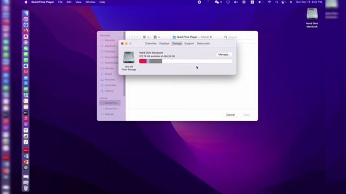Viewport: 346px width, 194px height.
Task: Go forward in the Open dialog toolbar
Action: 137,37
